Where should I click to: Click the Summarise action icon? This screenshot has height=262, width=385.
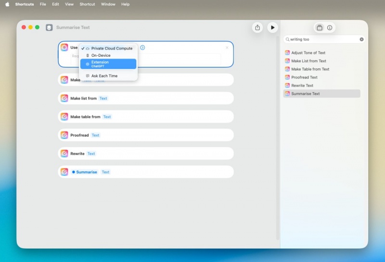pos(64,172)
